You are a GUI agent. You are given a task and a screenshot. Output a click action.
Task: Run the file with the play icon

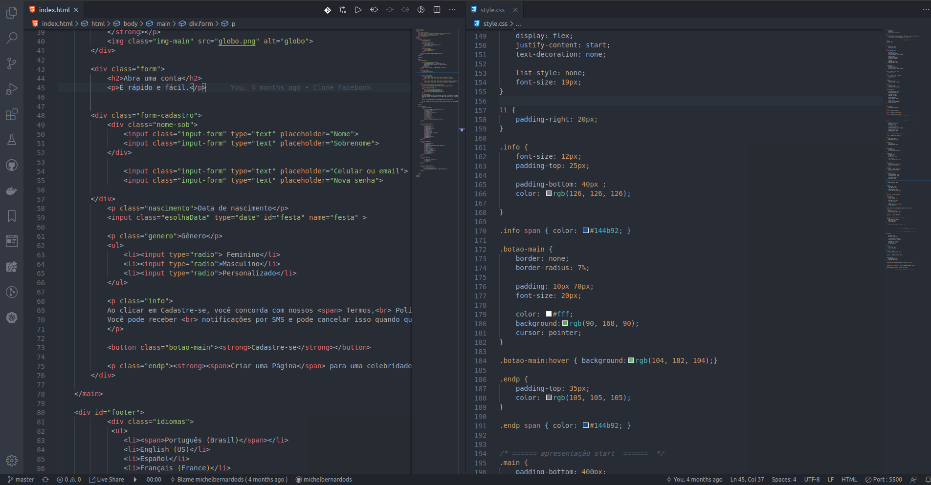coord(358,10)
